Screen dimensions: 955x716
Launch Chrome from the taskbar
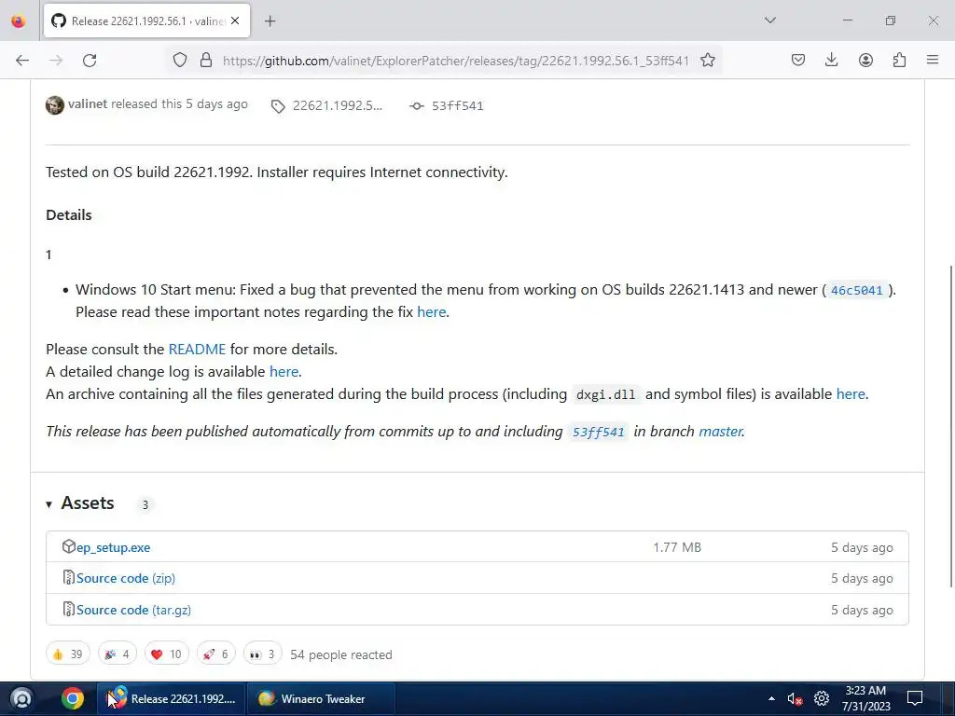[x=72, y=699]
